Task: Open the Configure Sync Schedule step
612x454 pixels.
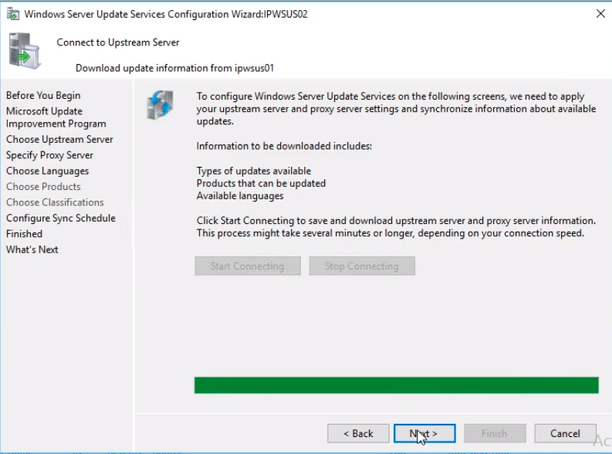Action: [x=61, y=218]
